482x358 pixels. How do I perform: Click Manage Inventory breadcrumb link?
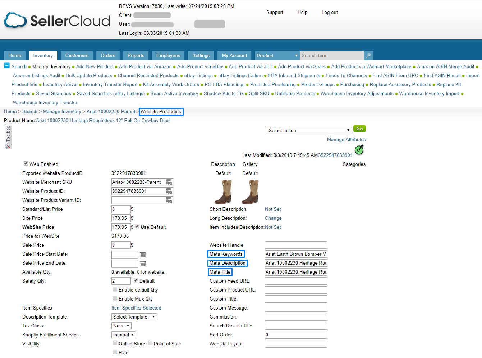click(x=62, y=111)
